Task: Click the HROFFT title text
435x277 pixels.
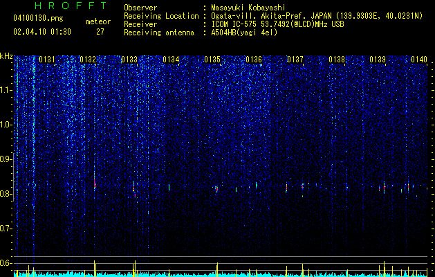Action: (x=71, y=6)
